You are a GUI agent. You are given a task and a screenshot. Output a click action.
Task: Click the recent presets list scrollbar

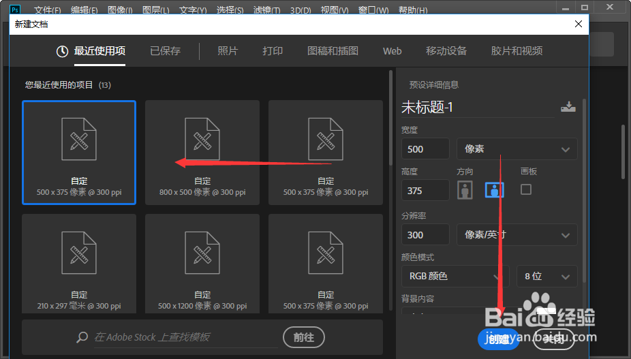tap(390, 118)
